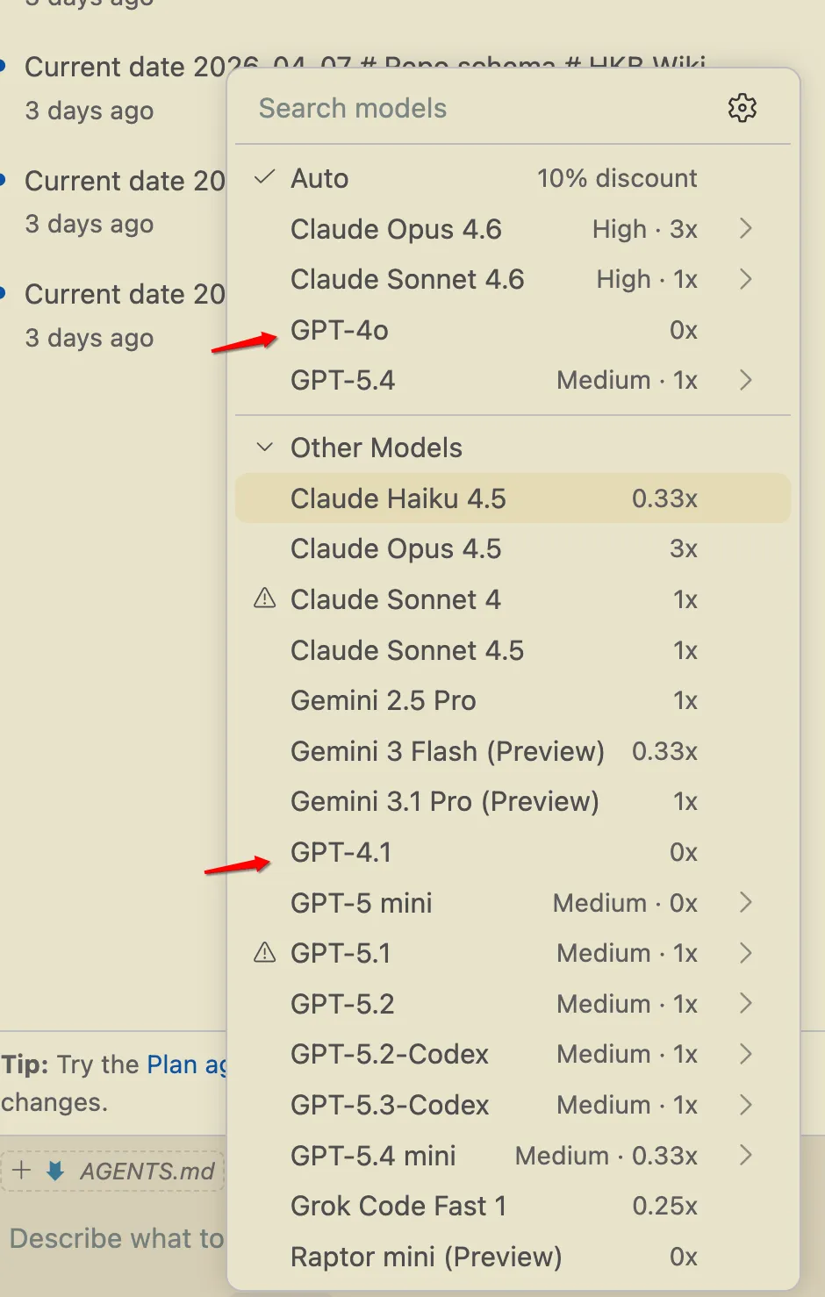Screen dimensions: 825x1297
Task: Open the Plan agent tip link
Action: coord(184,1064)
